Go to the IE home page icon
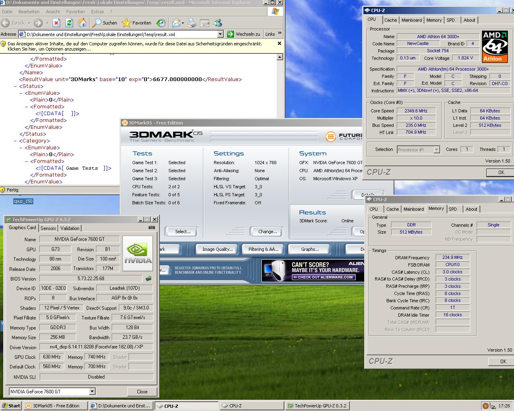514x411 pixels. click(x=82, y=23)
